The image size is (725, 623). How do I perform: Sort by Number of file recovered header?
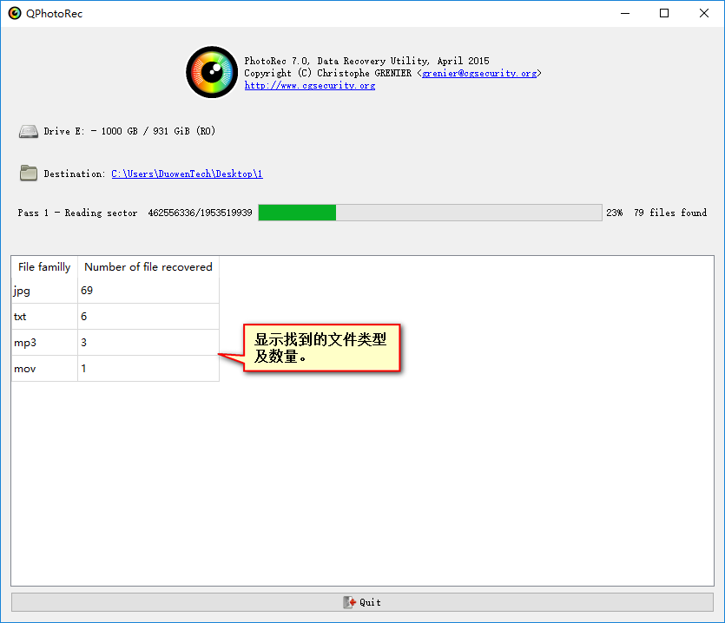148,267
